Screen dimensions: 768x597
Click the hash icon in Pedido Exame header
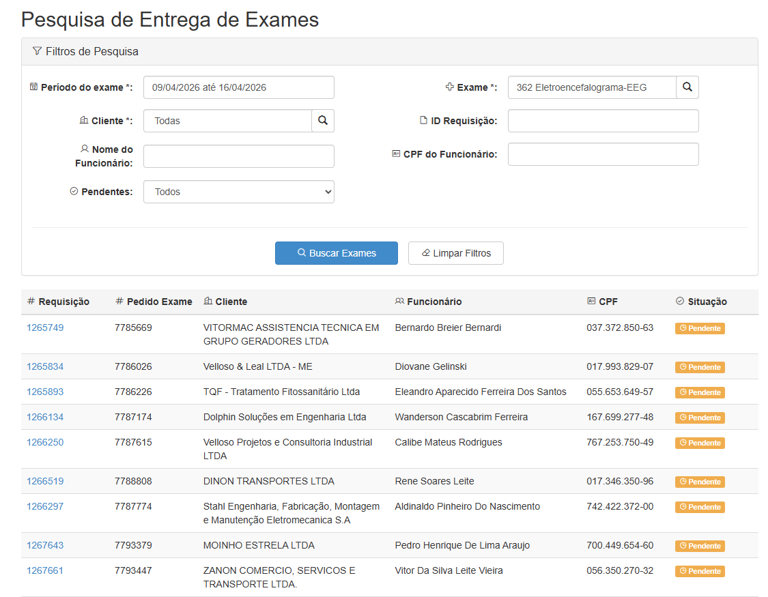119,301
